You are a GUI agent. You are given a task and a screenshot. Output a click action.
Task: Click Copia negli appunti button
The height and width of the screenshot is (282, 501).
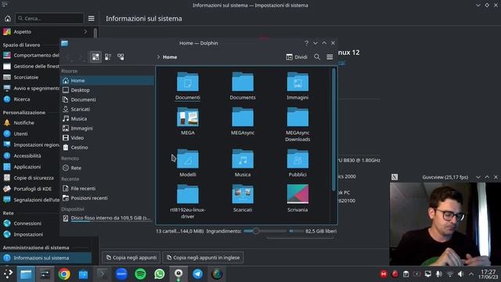[132, 258]
